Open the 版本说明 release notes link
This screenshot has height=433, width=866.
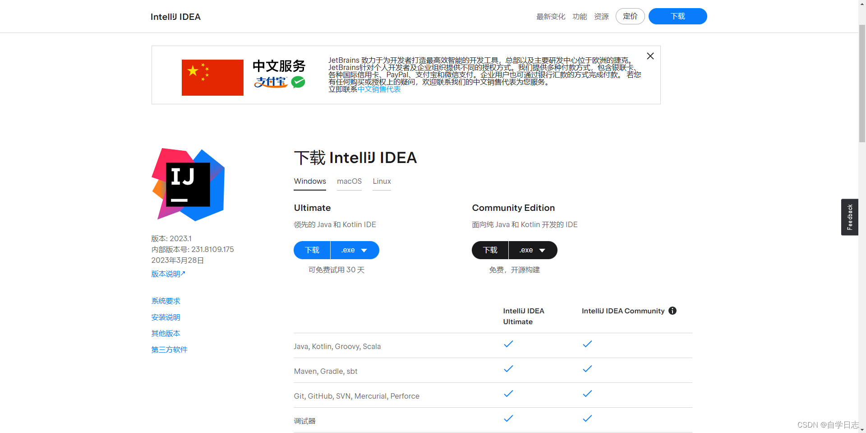tap(168, 273)
